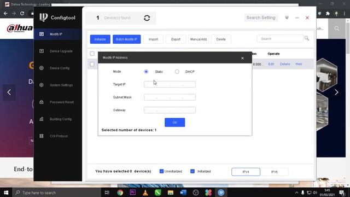The width and height of the screenshot is (350, 197).
Task: Refresh the device search list
Action: (x=147, y=18)
